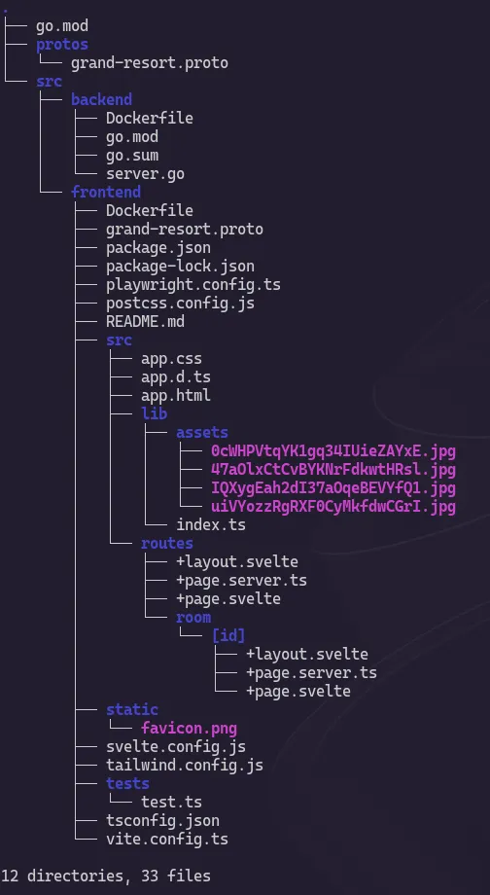Select index.ts under lib
Viewport: 490px width, 895px height.
click(211, 525)
